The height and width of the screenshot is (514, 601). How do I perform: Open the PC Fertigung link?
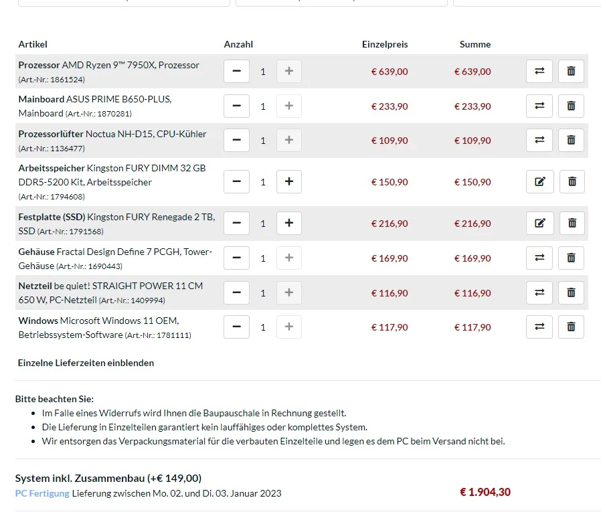point(42,493)
